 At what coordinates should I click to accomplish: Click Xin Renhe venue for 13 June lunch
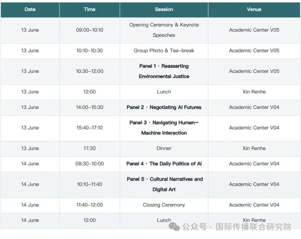(254, 92)
